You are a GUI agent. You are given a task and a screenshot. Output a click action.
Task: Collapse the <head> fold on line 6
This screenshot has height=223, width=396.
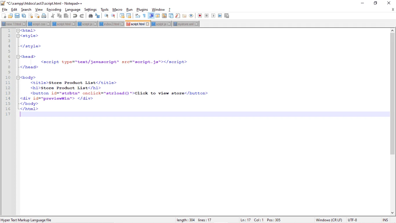[x=18, y=57]
